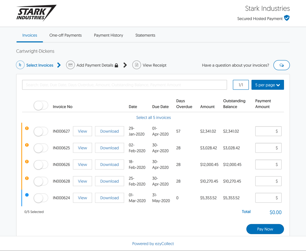Viewport: 306px width, 251px height.
Task: Toggle selection of invoice IN000627
Action: [40, 131]
